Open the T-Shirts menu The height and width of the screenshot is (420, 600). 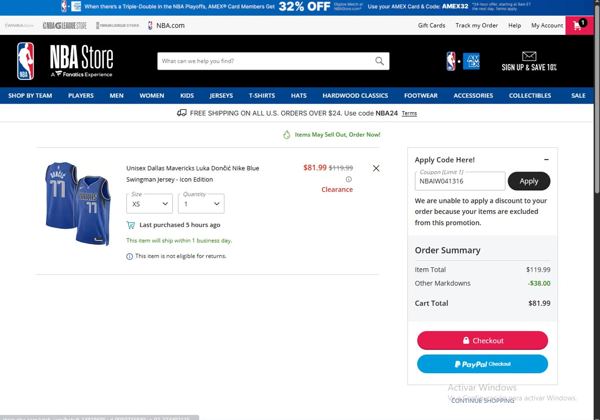coord(262,96)
